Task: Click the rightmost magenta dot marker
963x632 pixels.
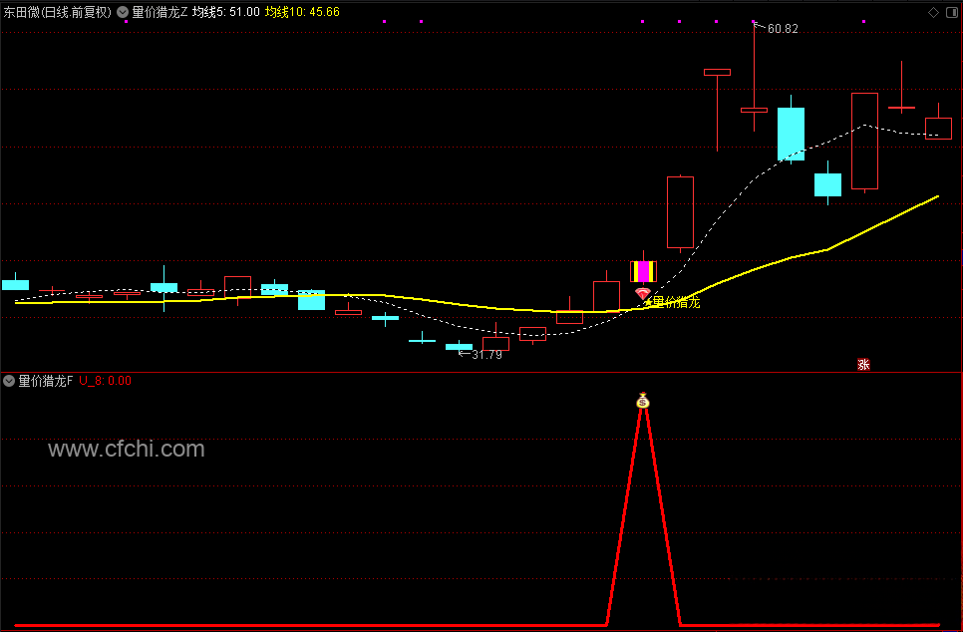Action: click(864, 22)
